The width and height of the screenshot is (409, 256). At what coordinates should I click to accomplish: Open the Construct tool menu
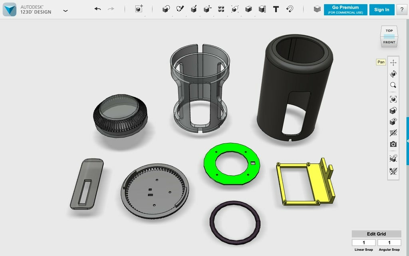click(194, 9)
